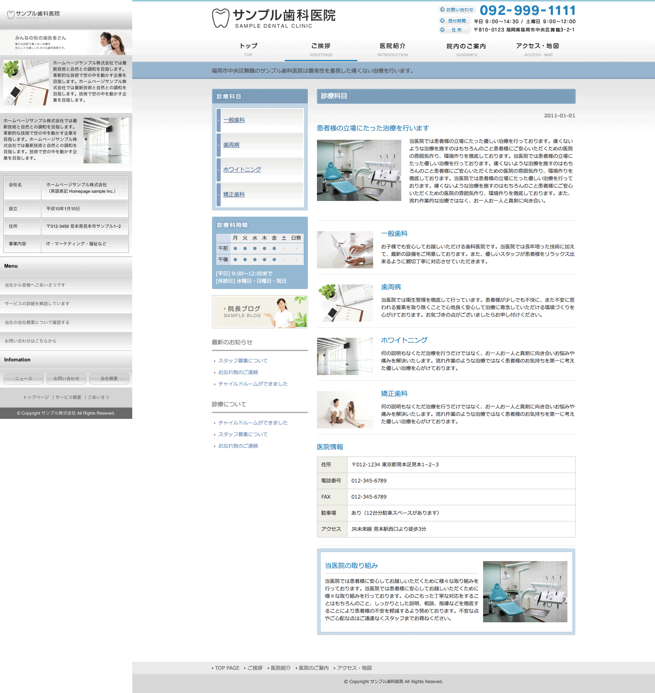Open the 院長ブログ sample blog banner
The height and width of the screenshot is (693, 655).
(260, 312)
